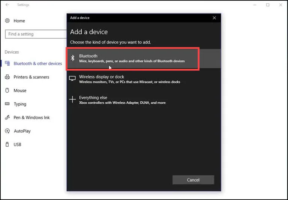Click the Typing keyboard icon
The image size is (288, 200).
[7, 104]
